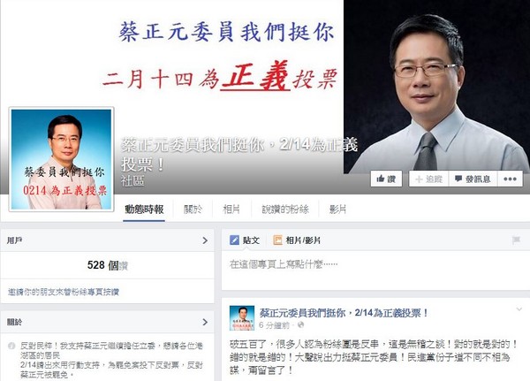
Task: Open the 相片 Photos tab
Action: point(231,210)
